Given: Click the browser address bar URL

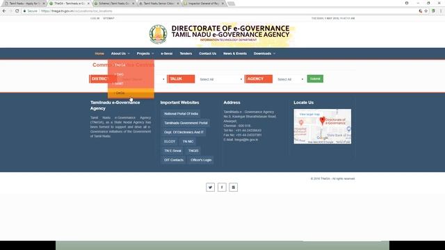Looking at the screenshot, I should point(76,11).
